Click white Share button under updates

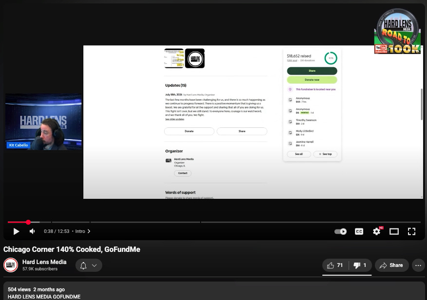click(x=242, y=131)
